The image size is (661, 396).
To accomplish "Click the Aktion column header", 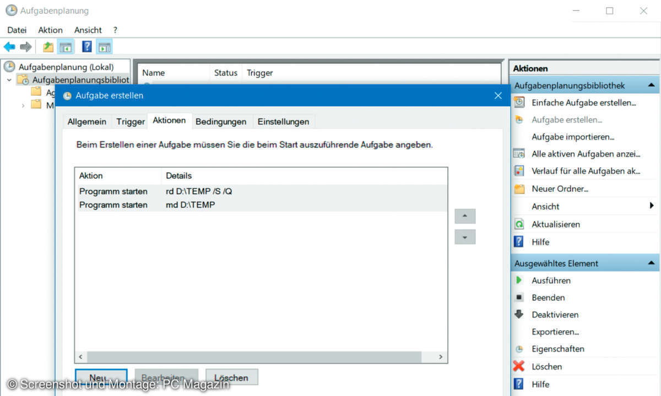I will coord(118,175).
